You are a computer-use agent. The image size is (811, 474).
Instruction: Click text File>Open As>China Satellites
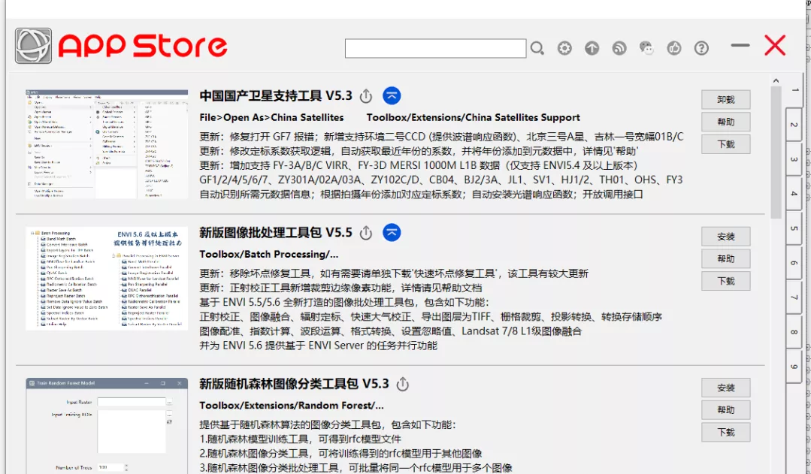(271, 118)
